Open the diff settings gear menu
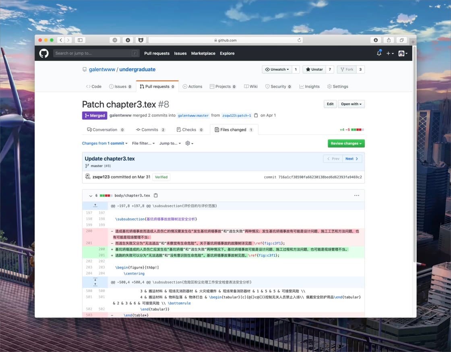 (x=189, y=143)
